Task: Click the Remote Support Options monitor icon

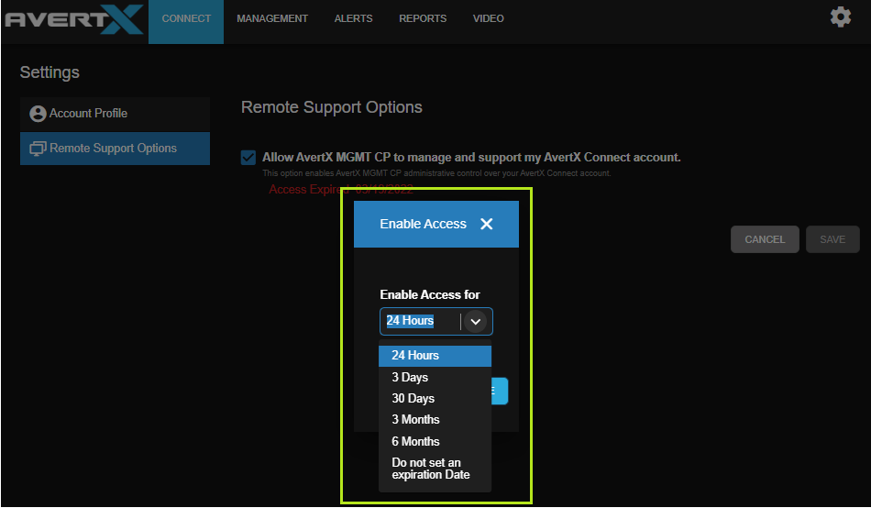Action: [38, 149]
